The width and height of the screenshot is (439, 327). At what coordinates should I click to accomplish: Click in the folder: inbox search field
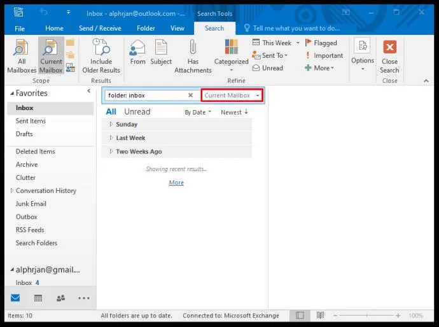point(146,95)
